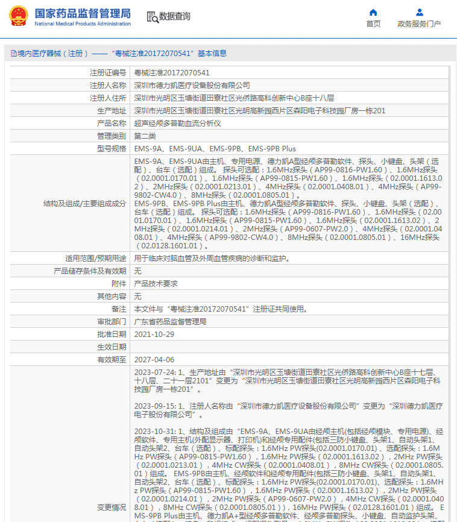This screenshot has height=522, width=457.
Task: Open the 政务服务门户 link
Action: click(419, 24)
